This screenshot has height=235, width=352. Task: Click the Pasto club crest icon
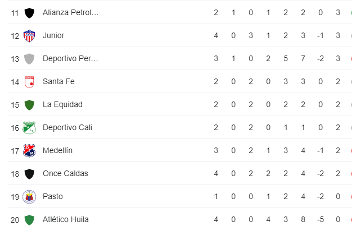click(29, 197)
